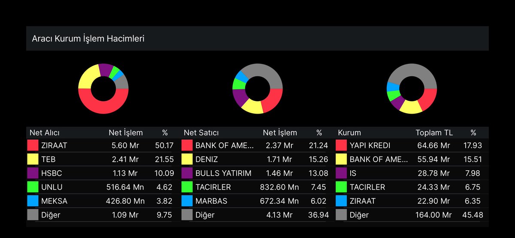The height and width of the screenshot is (238, 515).
Task: Select the blue swatch beside MEKSA
Action: (33, 201)
